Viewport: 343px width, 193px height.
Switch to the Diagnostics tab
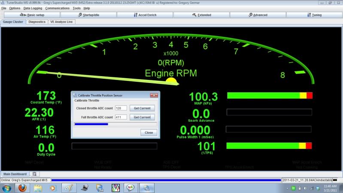pyautogui.click(x=37, y=21)
